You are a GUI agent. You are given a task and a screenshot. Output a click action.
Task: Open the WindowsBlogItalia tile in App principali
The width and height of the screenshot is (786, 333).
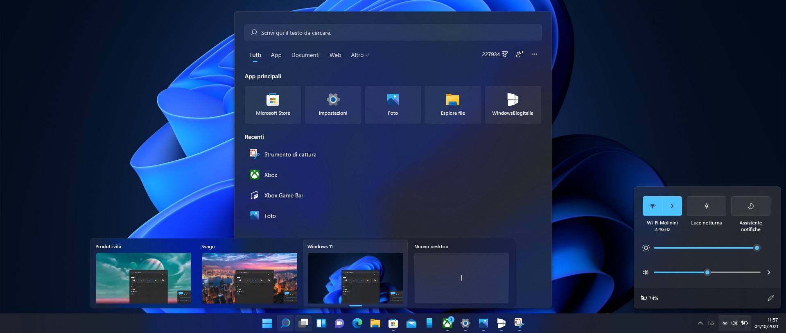(513, 105)
